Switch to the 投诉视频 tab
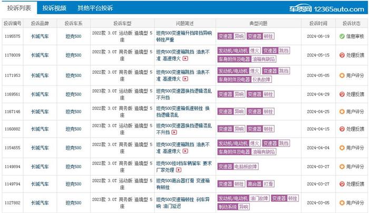 pos(54,8)
